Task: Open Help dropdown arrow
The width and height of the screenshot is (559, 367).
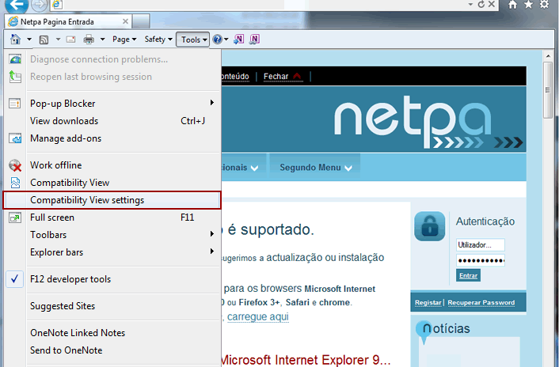Action: click(226, 40)
